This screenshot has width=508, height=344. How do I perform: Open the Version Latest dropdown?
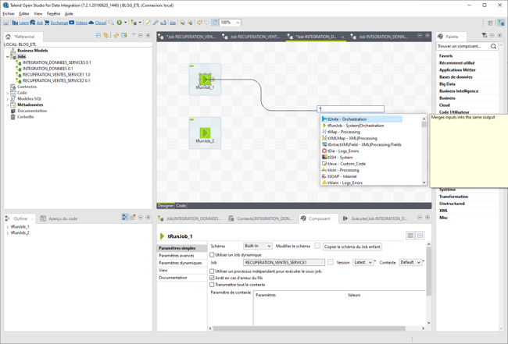(363, 262)
